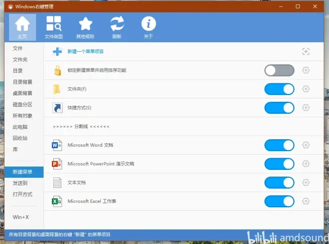
Task: Click the yellow folder icon for 文件夹(F)
Action: coord(57,89)
